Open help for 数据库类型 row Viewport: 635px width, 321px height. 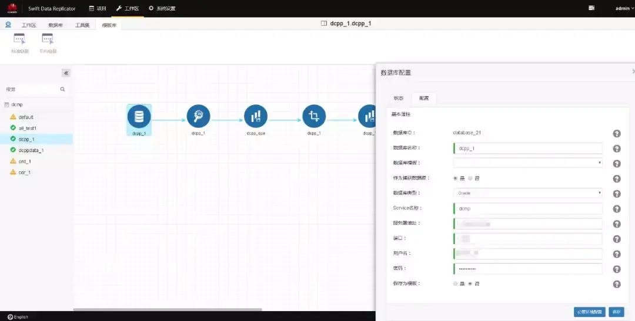[617, 194]
